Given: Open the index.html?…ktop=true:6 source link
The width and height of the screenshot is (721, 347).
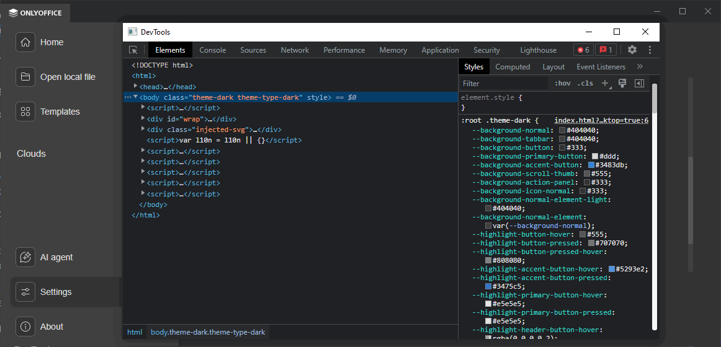Looking at the screenshot, I should (601, 121).
